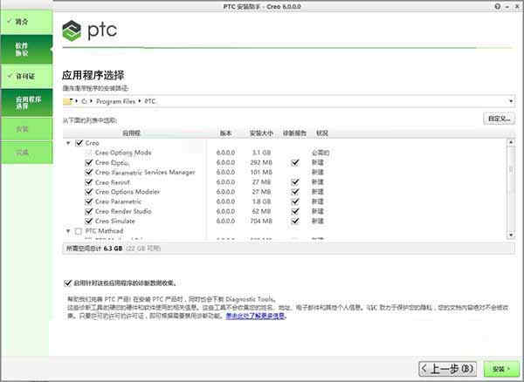Disable diagnostic report for Creo Options Modeler
Screen dimensions: 524x382
click(x=294, y=192)
